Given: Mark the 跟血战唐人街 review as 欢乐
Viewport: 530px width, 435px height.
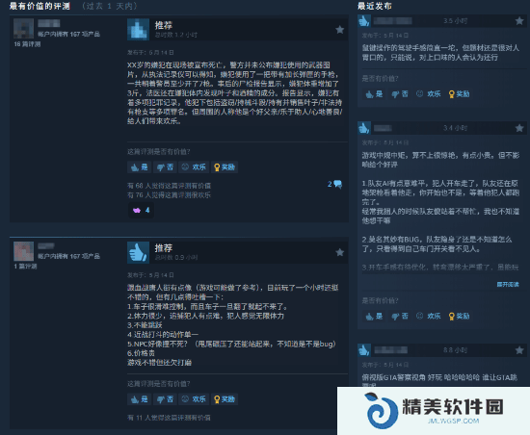Looking at the screenshot, I should click(x=194, y=399).
